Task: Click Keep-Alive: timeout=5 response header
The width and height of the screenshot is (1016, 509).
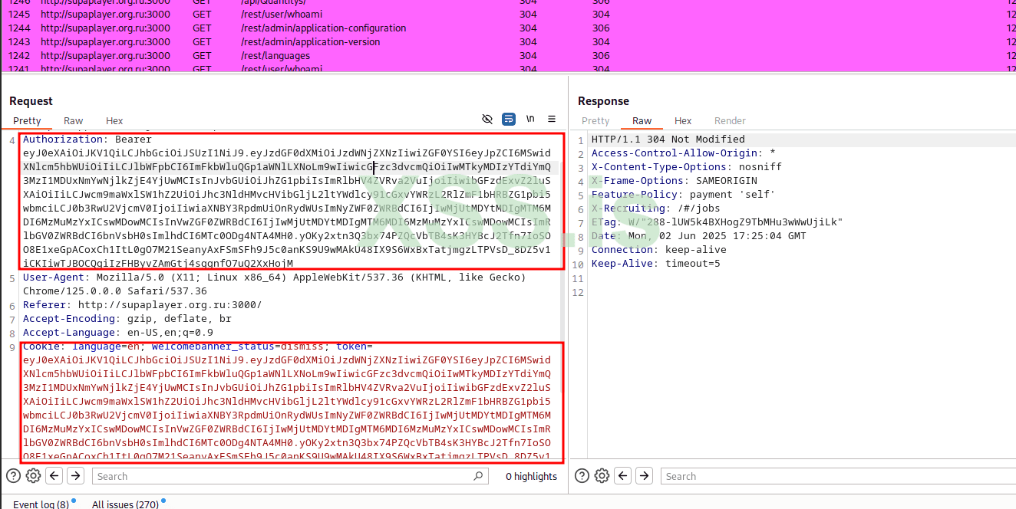Action: pos(655,264)
